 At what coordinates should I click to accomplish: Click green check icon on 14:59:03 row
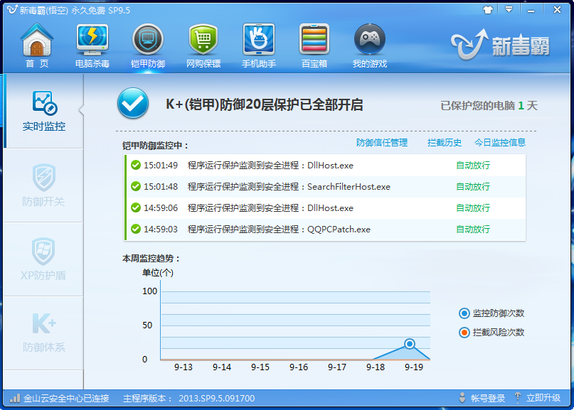136,229
